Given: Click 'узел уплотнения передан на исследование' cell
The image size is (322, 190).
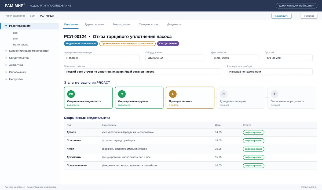Looking at the screenshot, I should [128, 132].
